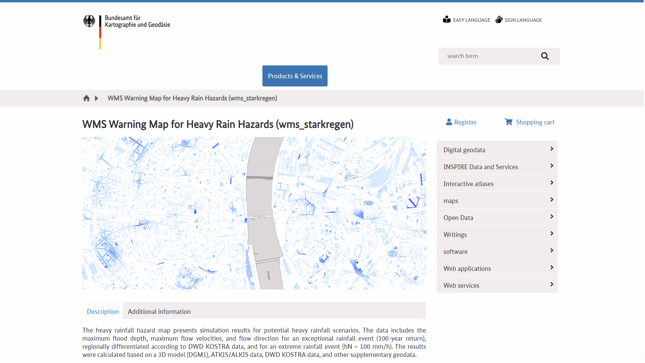Click the Easy Language book icon

[x=447, y=19]
